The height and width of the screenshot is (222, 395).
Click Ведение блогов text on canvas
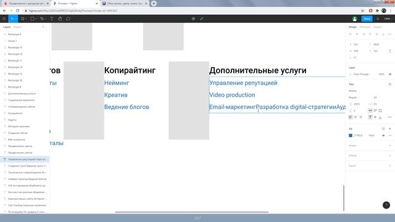point(127,107)
